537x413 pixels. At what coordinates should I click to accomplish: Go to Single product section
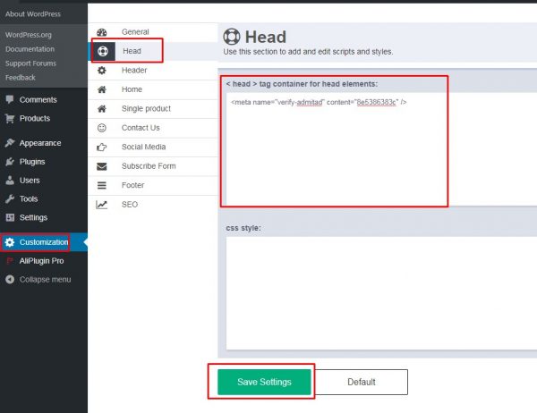point(153,109)
